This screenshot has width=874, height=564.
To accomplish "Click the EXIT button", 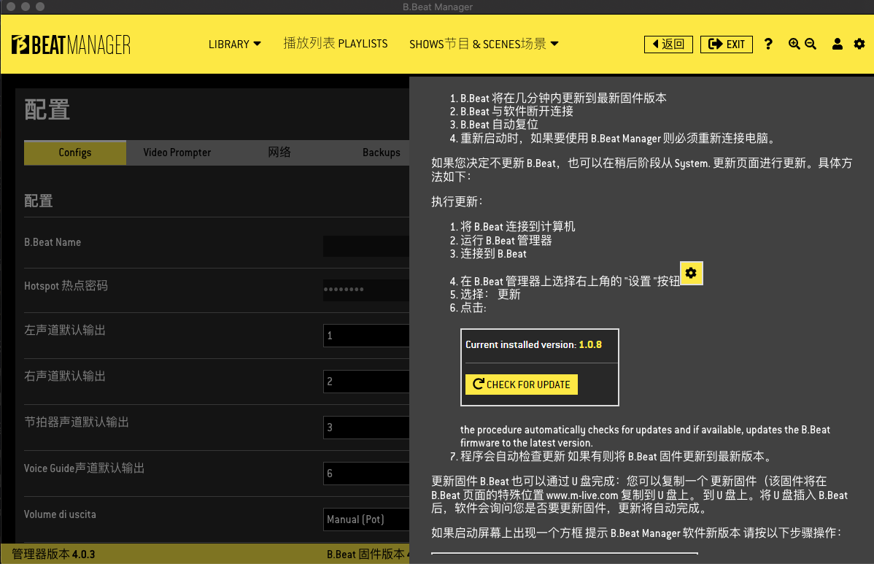I will [727, 44].
